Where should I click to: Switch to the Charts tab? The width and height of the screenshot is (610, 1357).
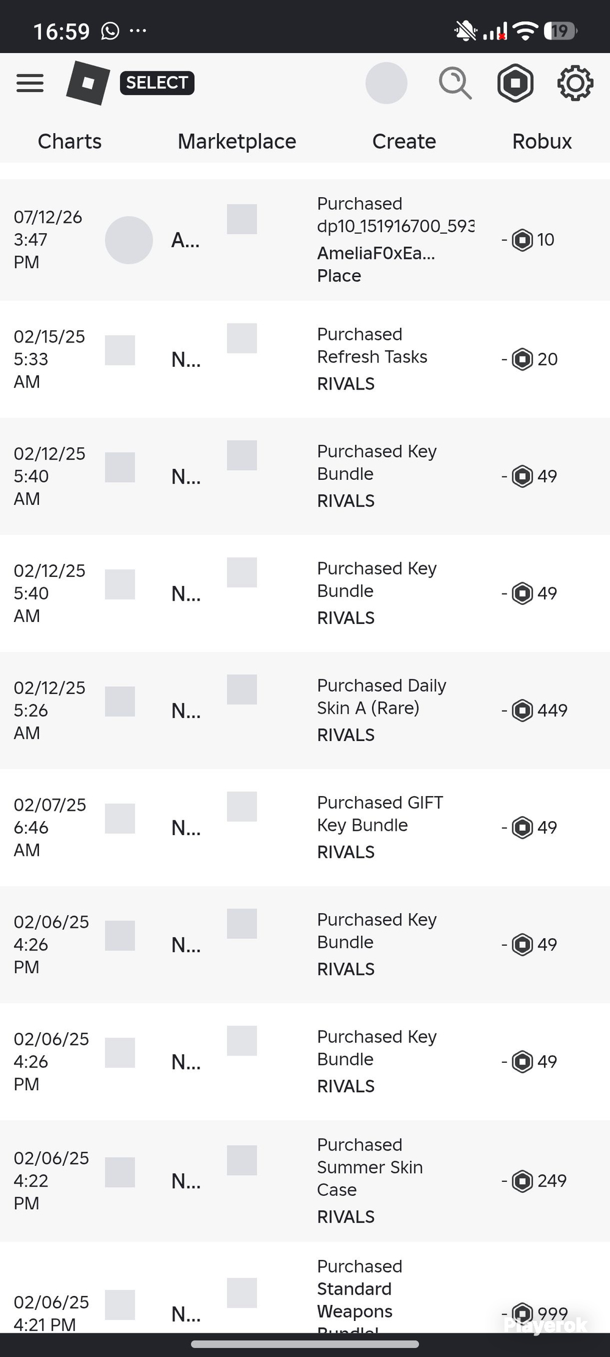[x=70, y=142]
